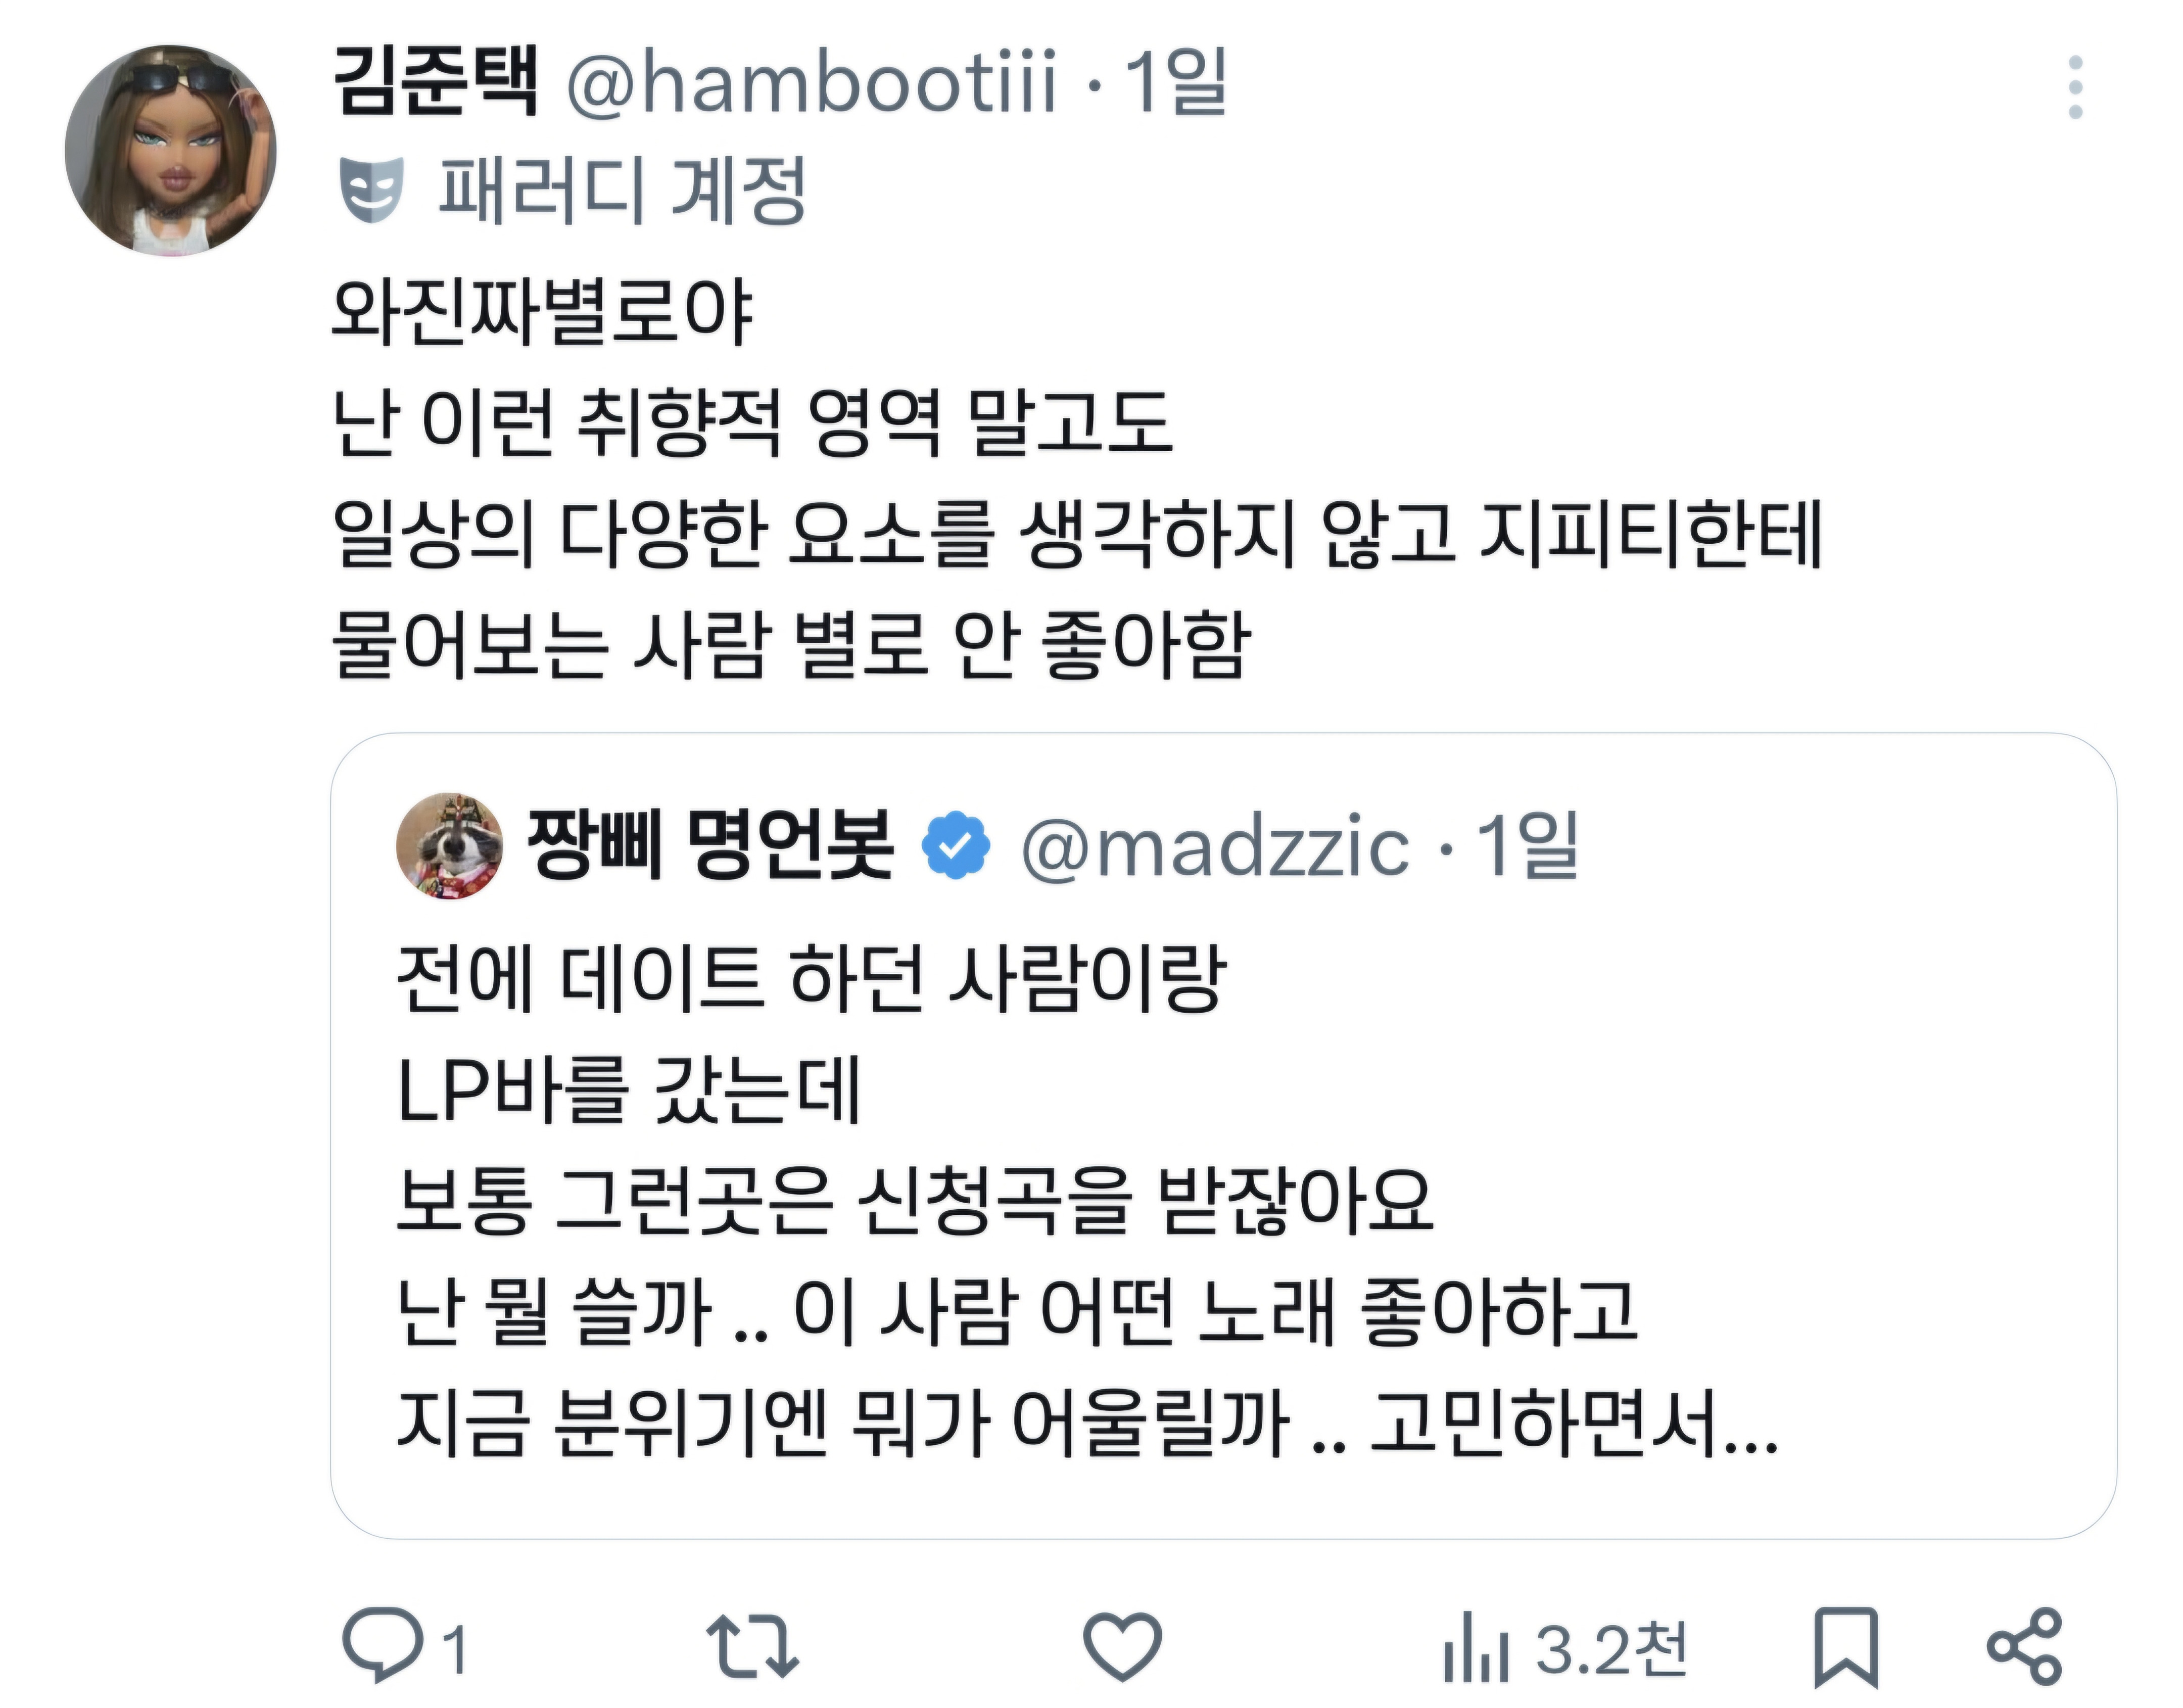This screenshot has height=1708, width=2183.
Task: Open the reply comment icon
Action: click(x=381, y=1645)
